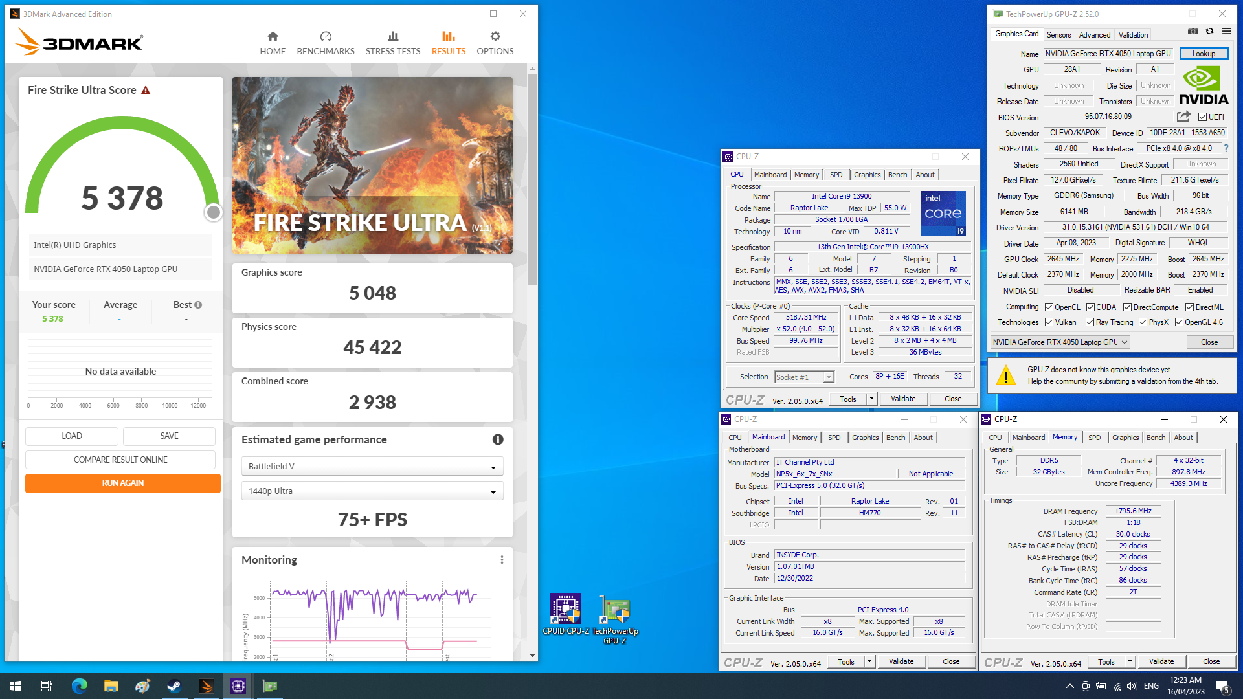The image size is (1243, 699).
Task: Open the Monitoring three-dot menu
Action: pyautogui.click(x=502, y=560)
